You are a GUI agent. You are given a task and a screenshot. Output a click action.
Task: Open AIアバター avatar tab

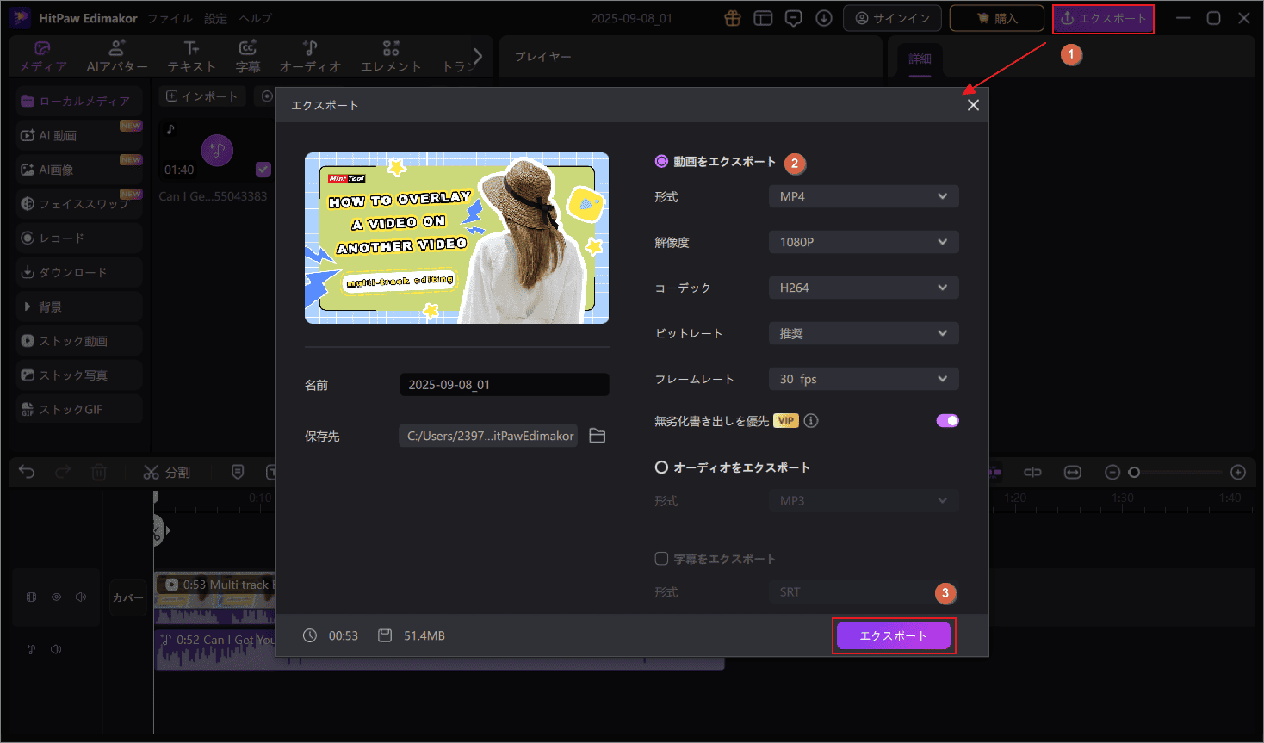117,56
